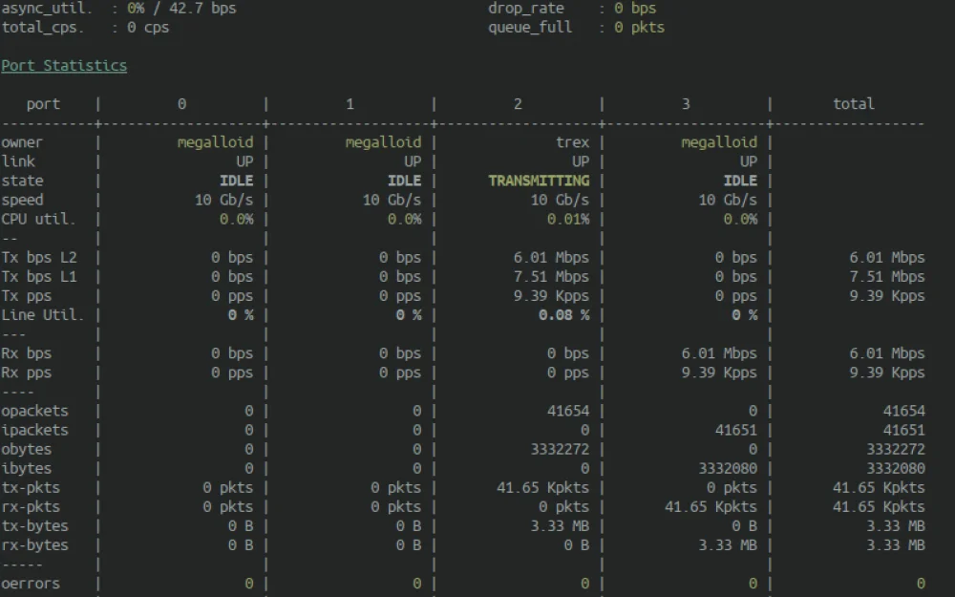
Task: Click the total column oerrors '0'
Action: pos(921,584)
